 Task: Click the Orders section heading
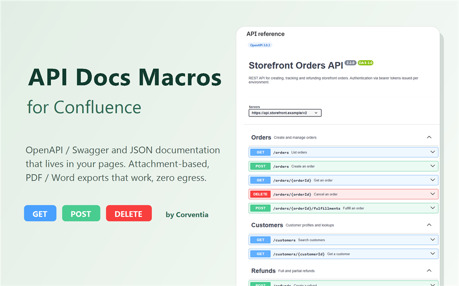point(261,137)
